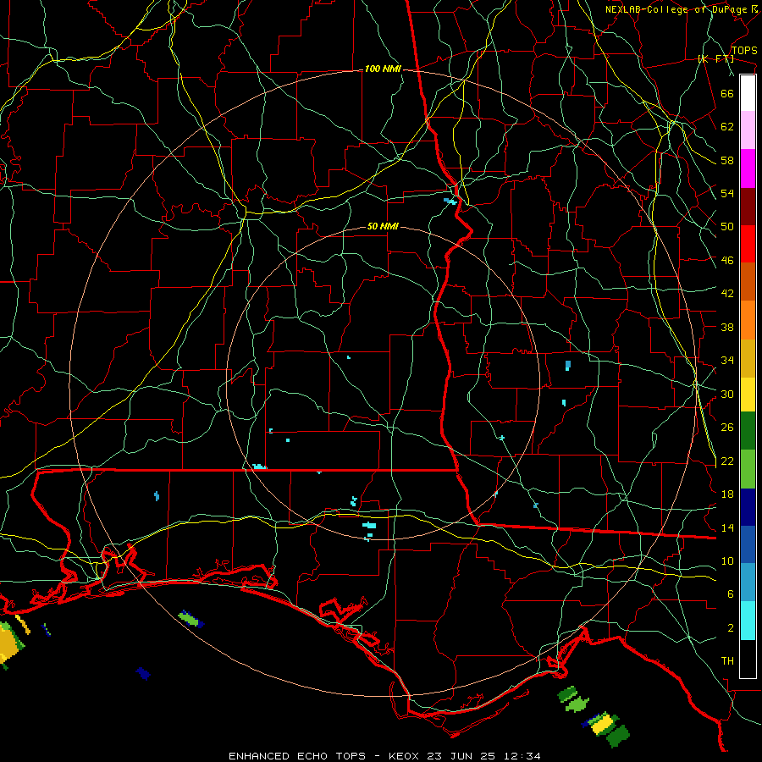
Task: Click the 38 legend scale value
Action: 727,327
